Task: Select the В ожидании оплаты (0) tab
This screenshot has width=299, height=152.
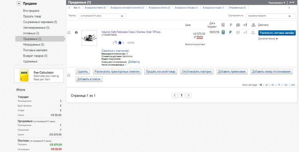Action: coord(160,8)
